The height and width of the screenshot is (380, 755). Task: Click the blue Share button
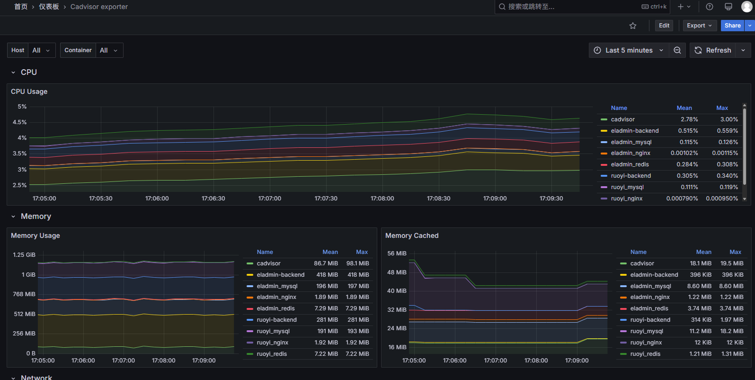point(732,26)
